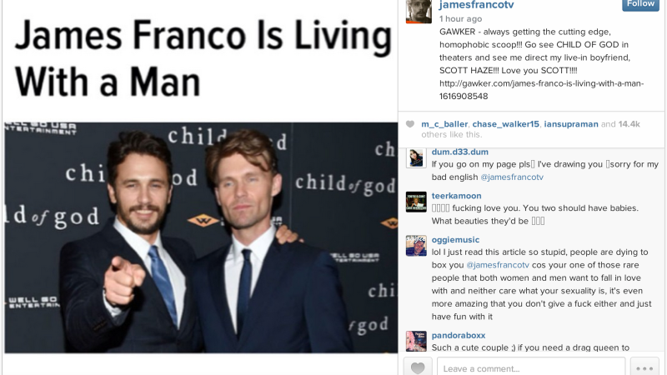
Task: Click dum.d33.dum commenter avatar
Action: 416,158
